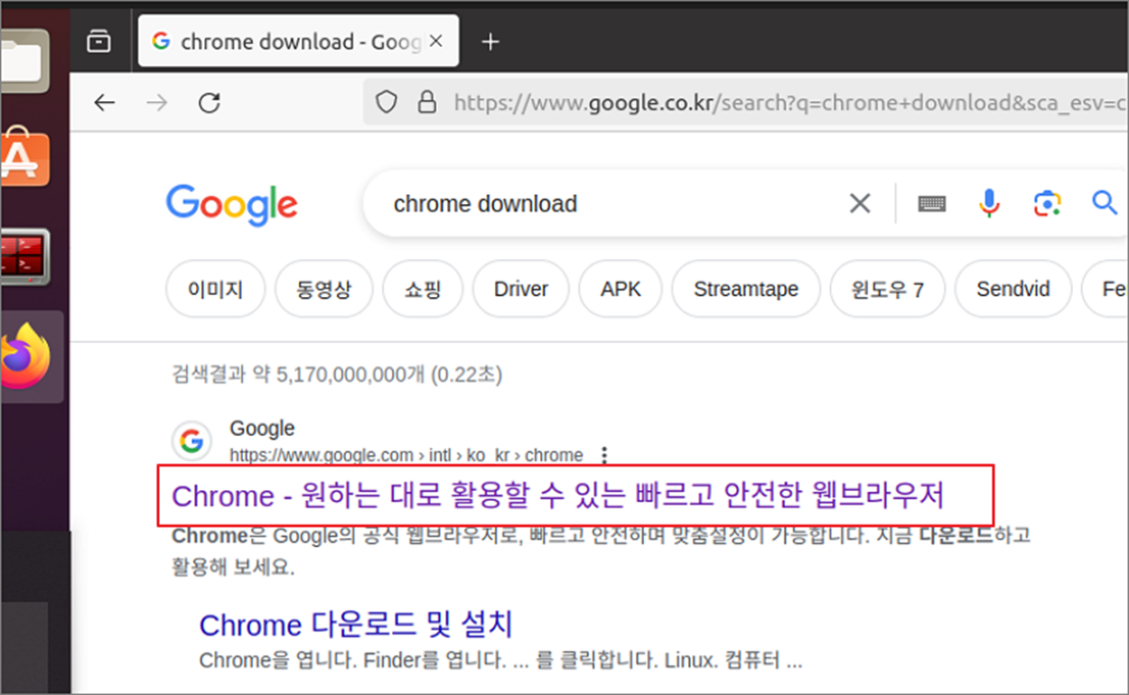Submit search with the magnifier icon
The width and height of the screenshot is (1129, 695).
pyautogui.click(x=1105, y=203)
